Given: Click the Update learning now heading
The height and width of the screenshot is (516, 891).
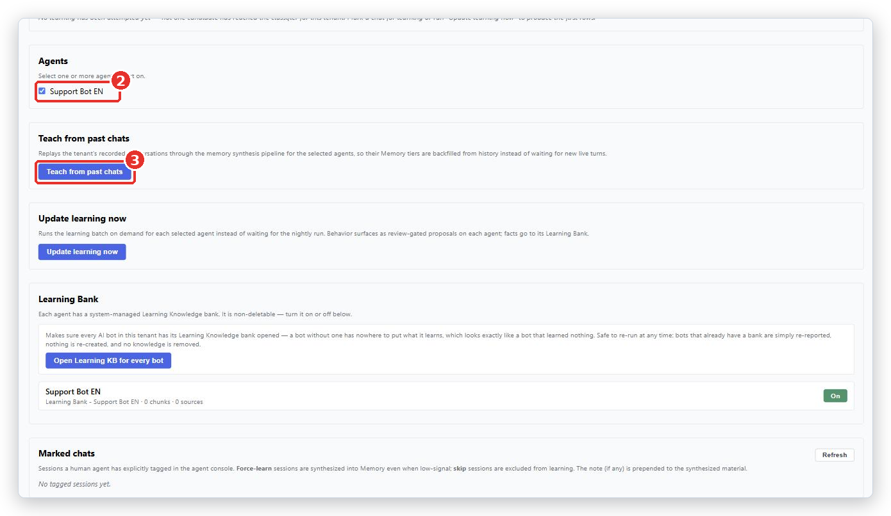Looking at the screenshot, I should (83, 218).
